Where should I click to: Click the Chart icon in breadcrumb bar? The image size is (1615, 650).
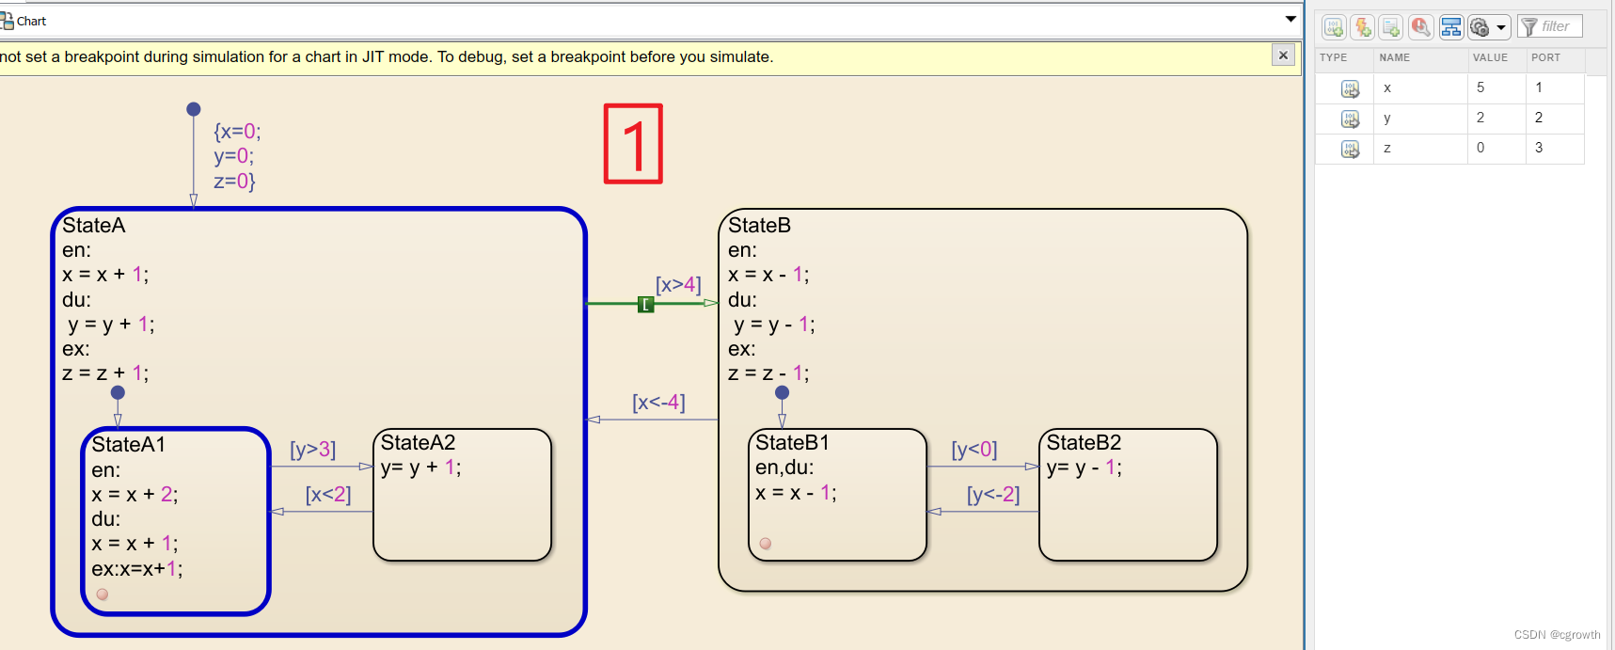8,21
